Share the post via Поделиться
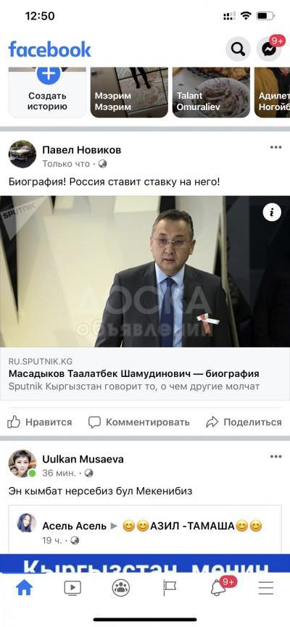 244,422
